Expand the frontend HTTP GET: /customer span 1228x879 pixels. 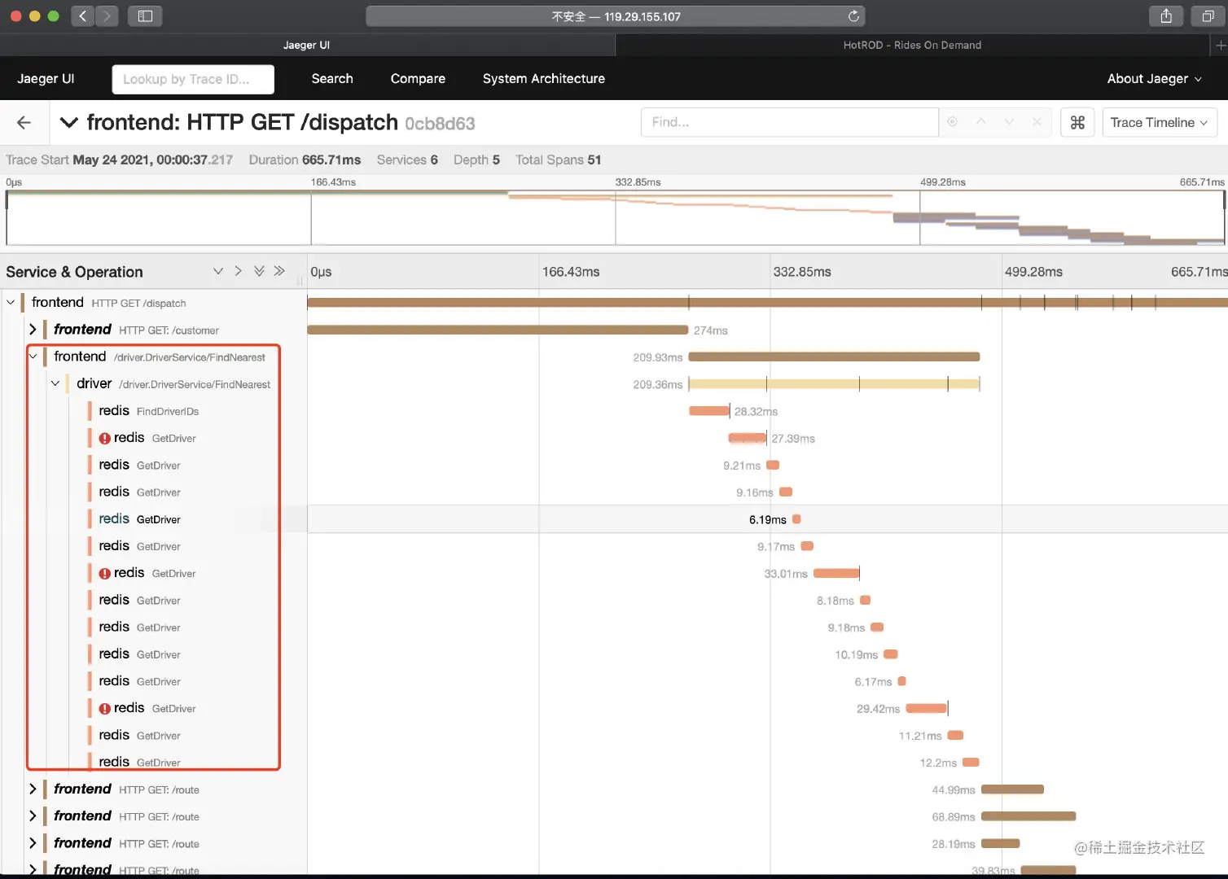33,330
